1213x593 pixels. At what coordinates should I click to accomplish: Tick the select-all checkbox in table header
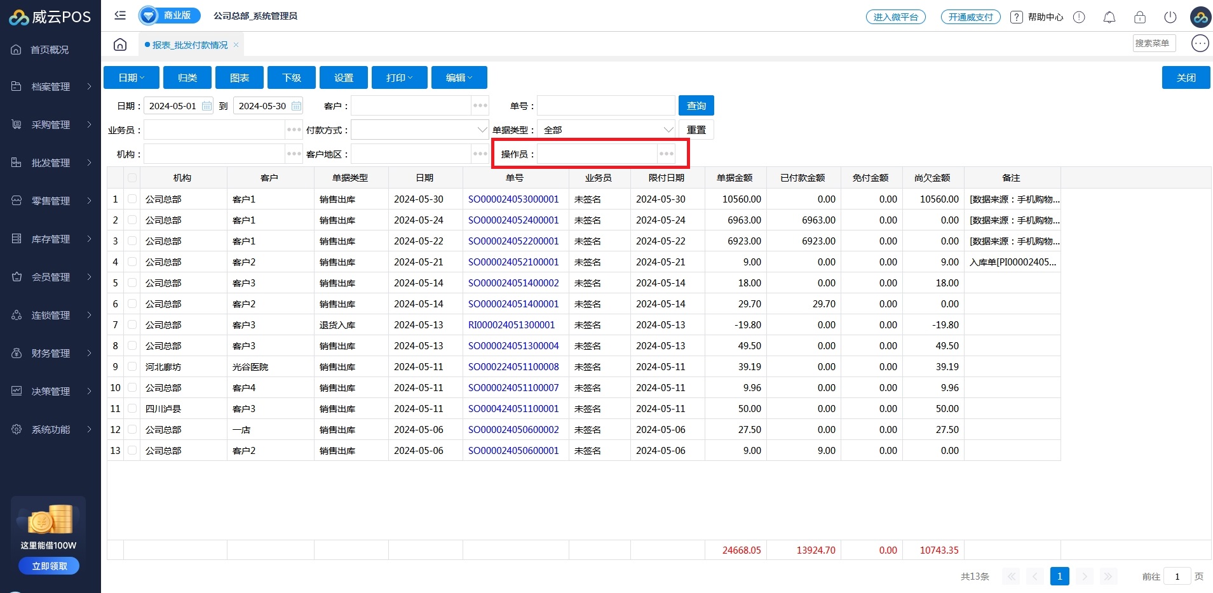click(132, 178)
